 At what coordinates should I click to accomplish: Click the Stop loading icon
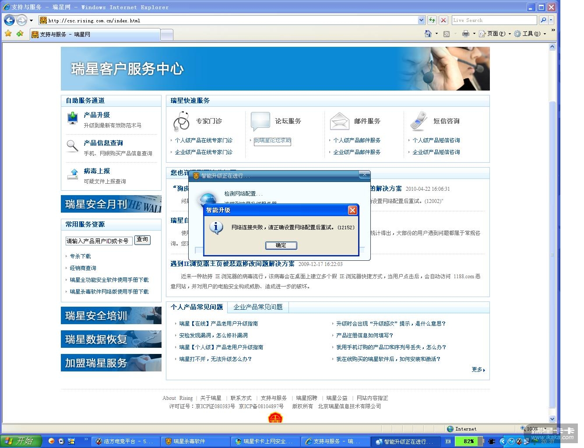click(443, 20)
